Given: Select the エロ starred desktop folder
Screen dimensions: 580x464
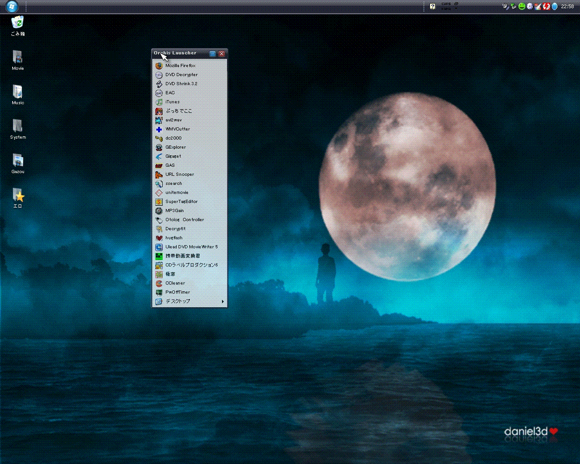Looking at the screenshot, I should (18, 198).
